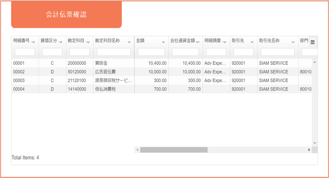Click the 取引先 filter input

243,52
